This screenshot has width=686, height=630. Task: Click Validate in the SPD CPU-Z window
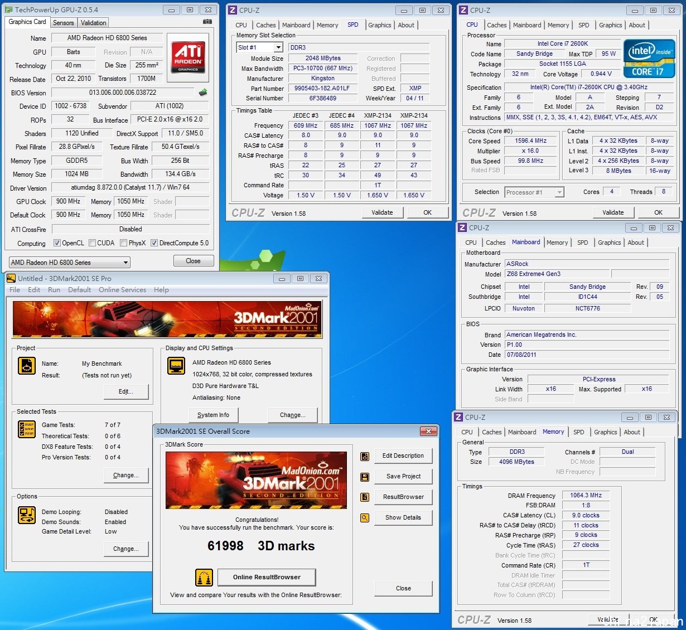(382, 212)
